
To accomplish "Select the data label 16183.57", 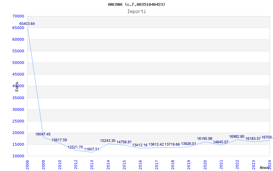I will point(253,139).
